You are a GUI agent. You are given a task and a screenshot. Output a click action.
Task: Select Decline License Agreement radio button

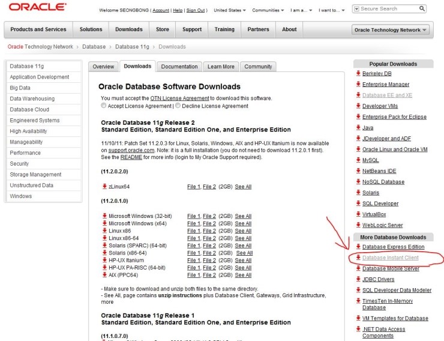(x=178, y=106)
